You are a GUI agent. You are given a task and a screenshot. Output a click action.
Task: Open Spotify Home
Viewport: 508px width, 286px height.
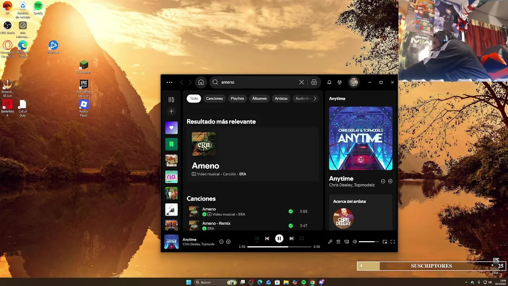click(x=201, y=82)
